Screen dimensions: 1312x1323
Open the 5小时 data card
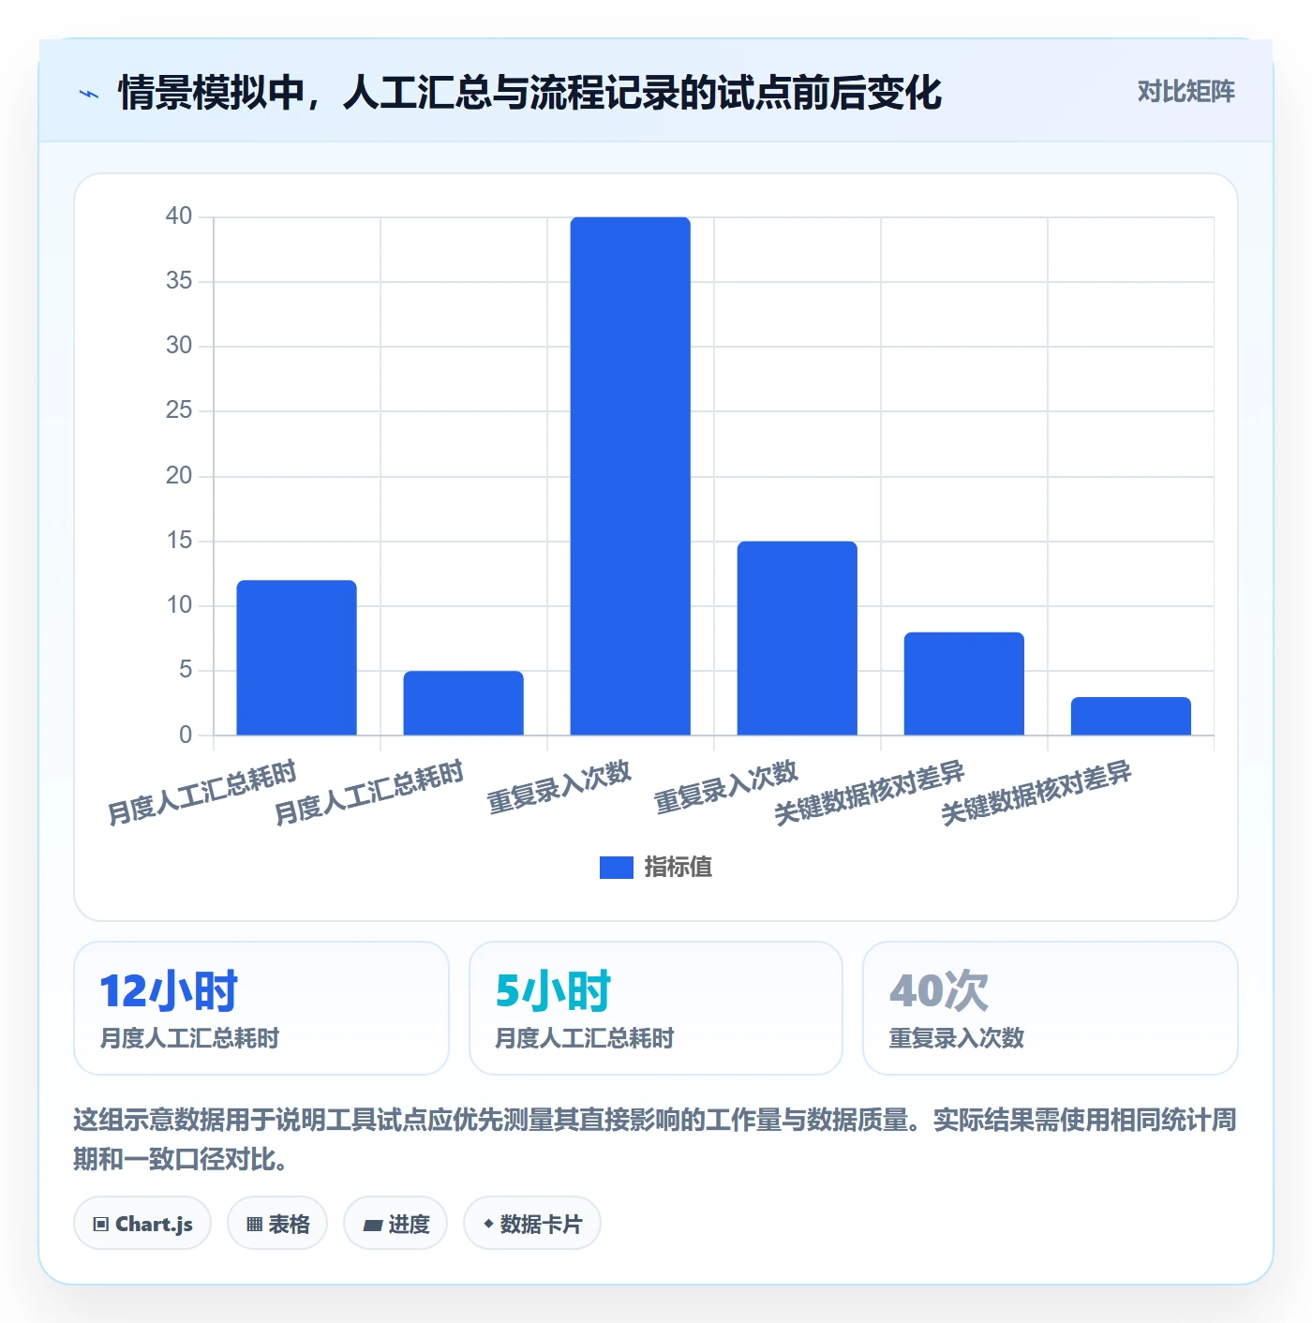[x=656, y=1008]
